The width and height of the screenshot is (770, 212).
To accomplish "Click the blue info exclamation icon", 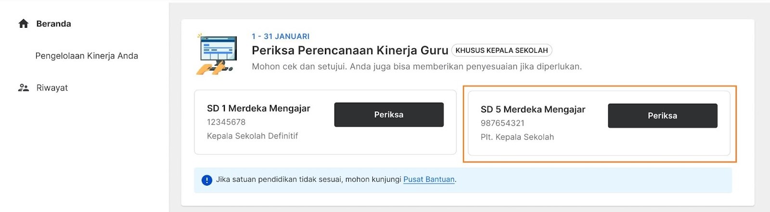I will 207,180.
